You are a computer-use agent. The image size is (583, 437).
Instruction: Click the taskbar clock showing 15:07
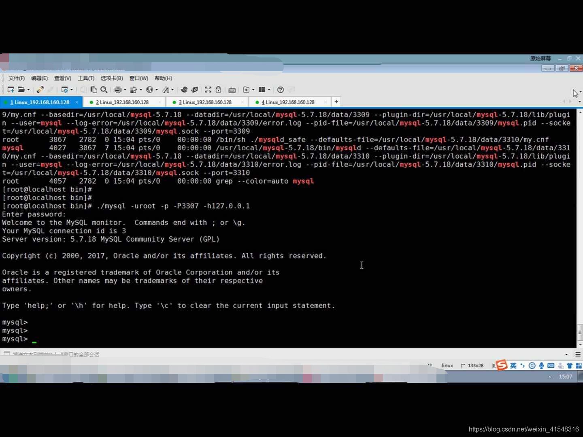pos(566,377)
